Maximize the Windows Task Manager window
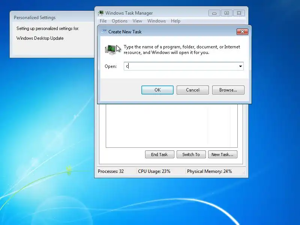This screenshot has height=225, width=300. point(226,13)
